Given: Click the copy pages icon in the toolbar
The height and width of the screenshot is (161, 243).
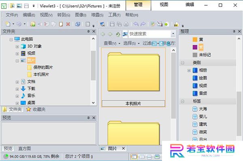Looking at the screenshot, I should pyautogui.click(x=53, y=24).
